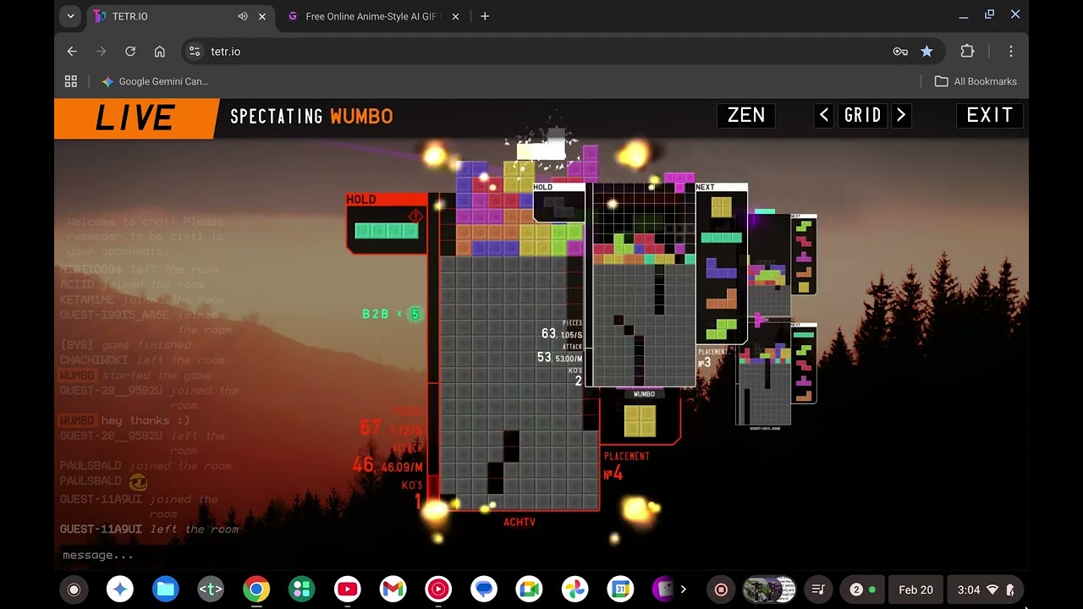Reload the tetr.io page

click(x=130, y=52)
